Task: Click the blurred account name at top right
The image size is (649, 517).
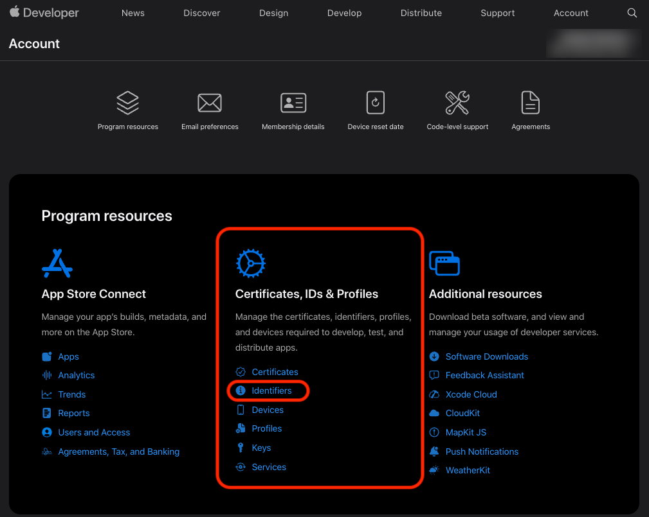Action: 593,42
